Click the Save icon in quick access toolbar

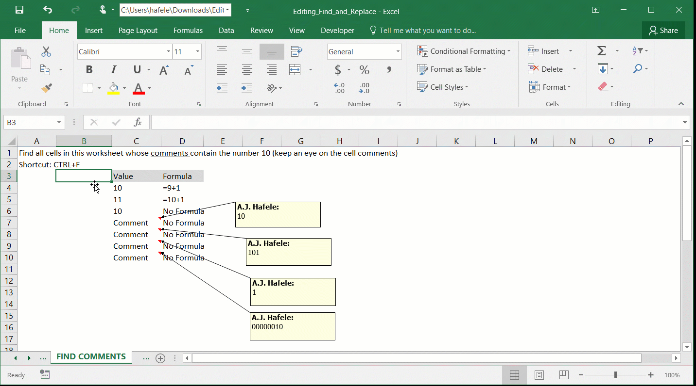(19, 10)
